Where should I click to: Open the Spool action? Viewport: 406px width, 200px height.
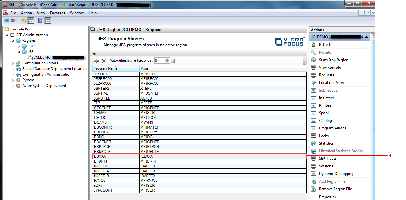pyautogui.click(x=323, y=113)
